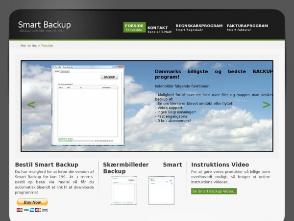Click the Bestil Smart Backup heading
This screenshot has height=221, width=294.
click(47, 165)
